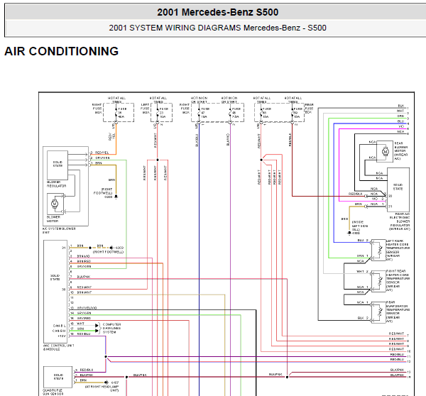Click the 'REAR FUSE BOX' label
The width and height of the screenshot is (426, 396).
[309, 109]
